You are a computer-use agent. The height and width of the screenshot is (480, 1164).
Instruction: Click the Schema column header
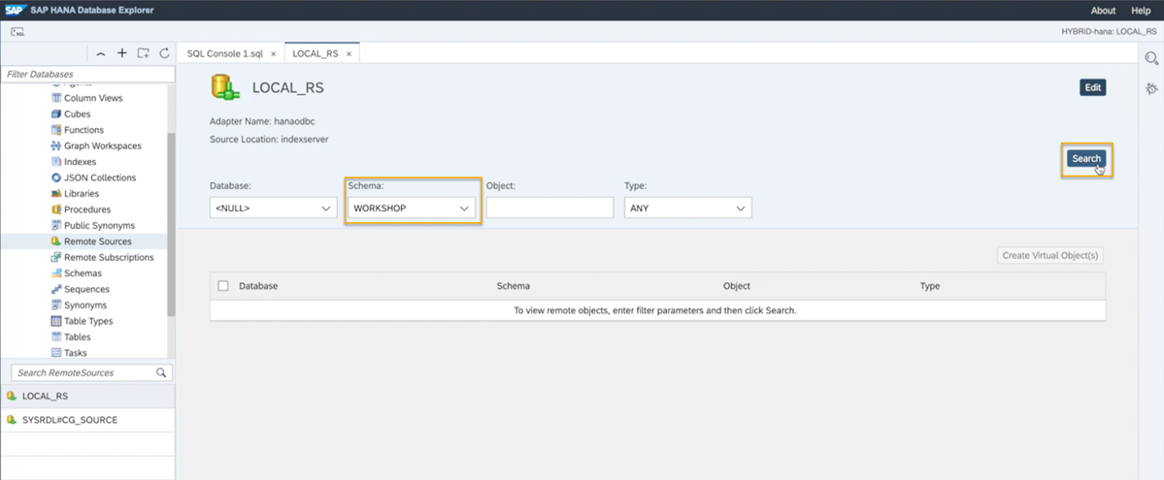tap(513, 286)
